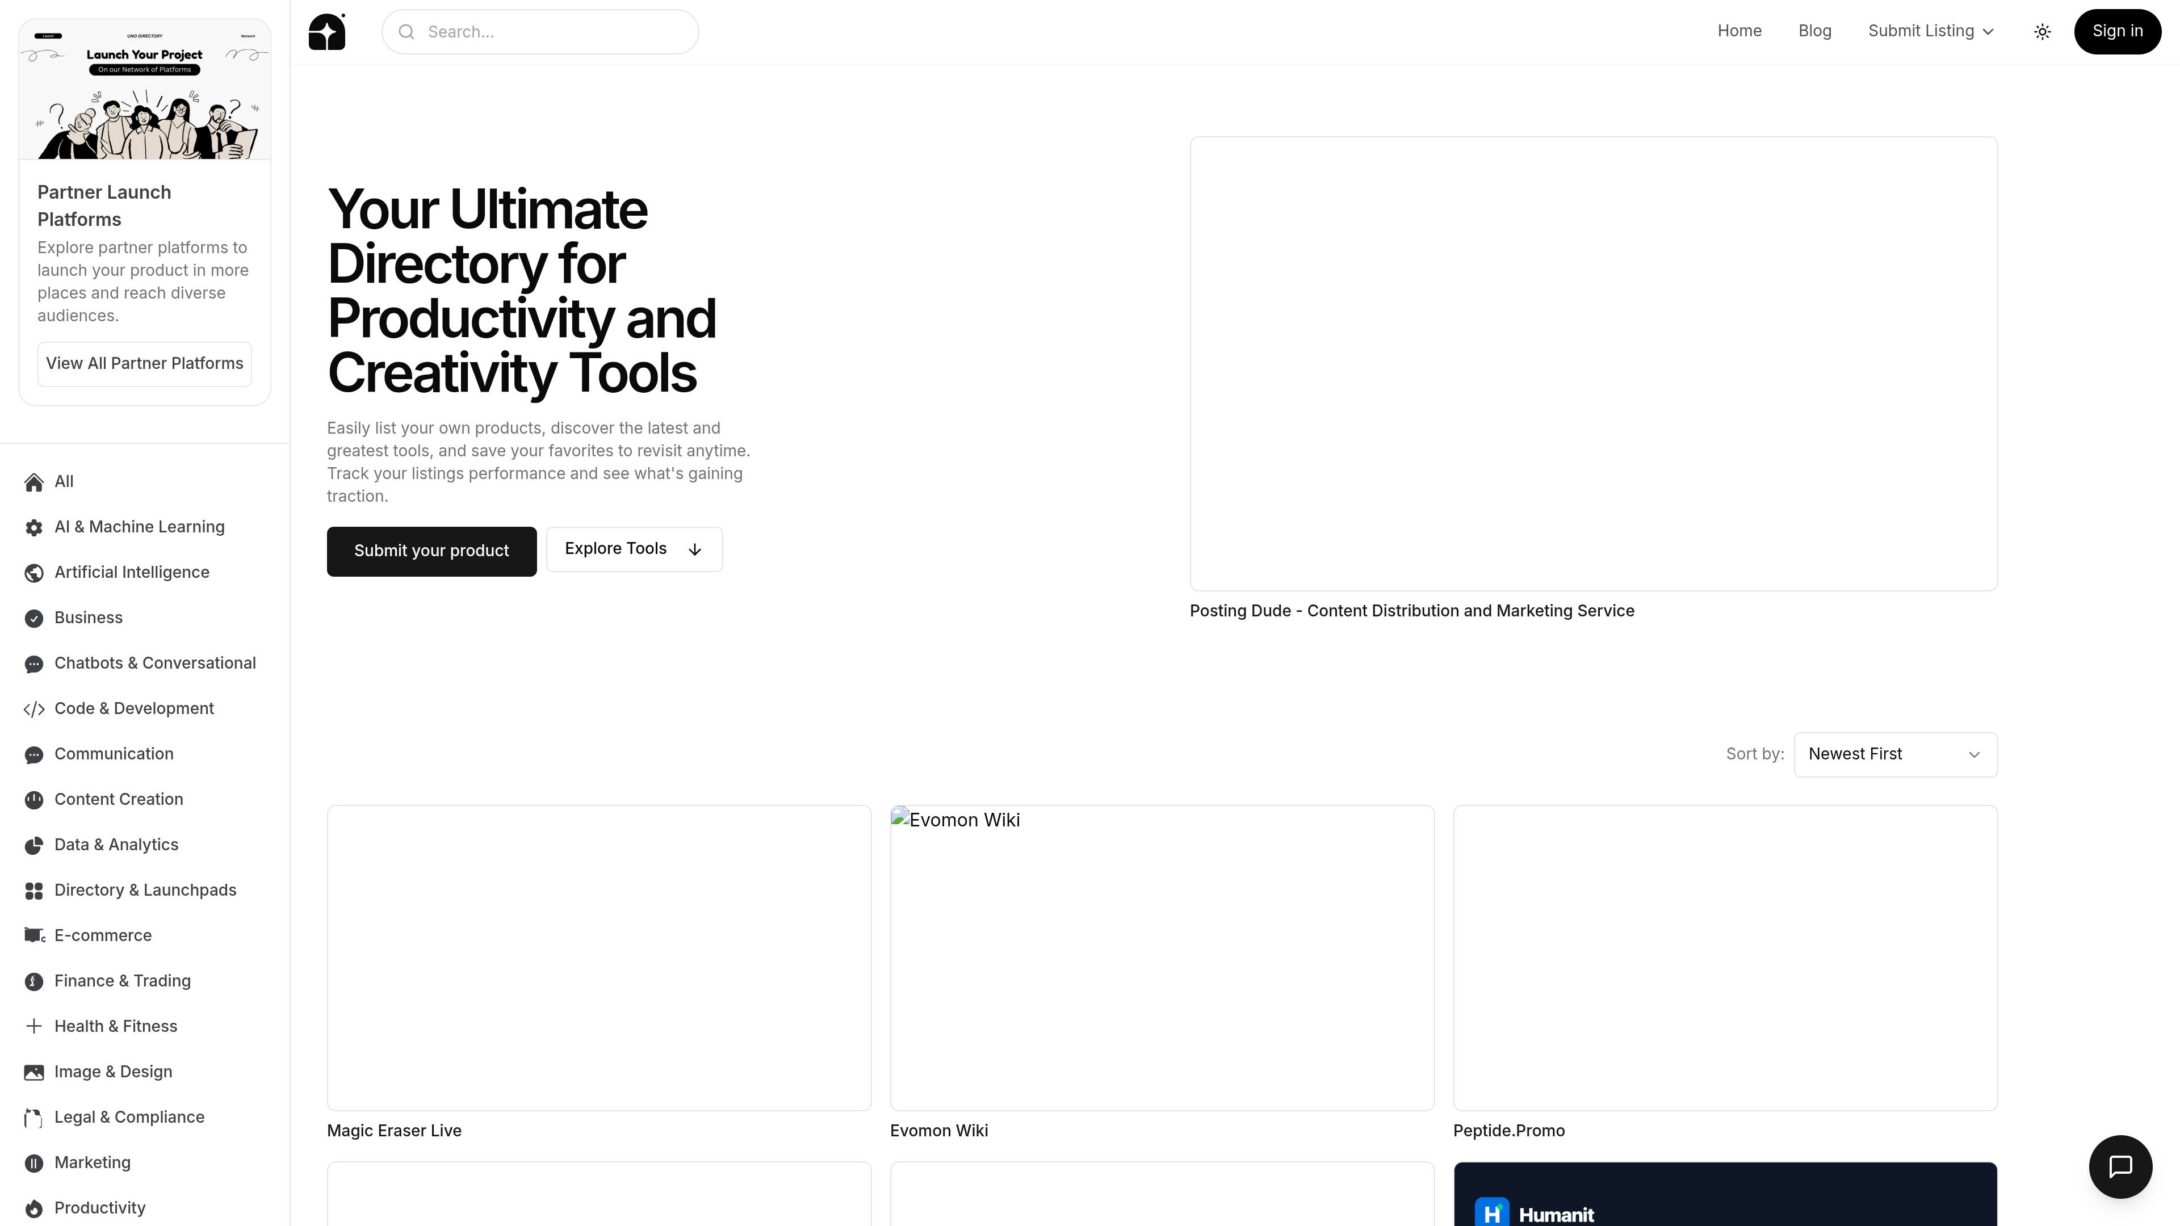Screen dimensions: 2180x1226
Task: Click the plus icon for Health & Fitness
Action: click(34, 1026)
